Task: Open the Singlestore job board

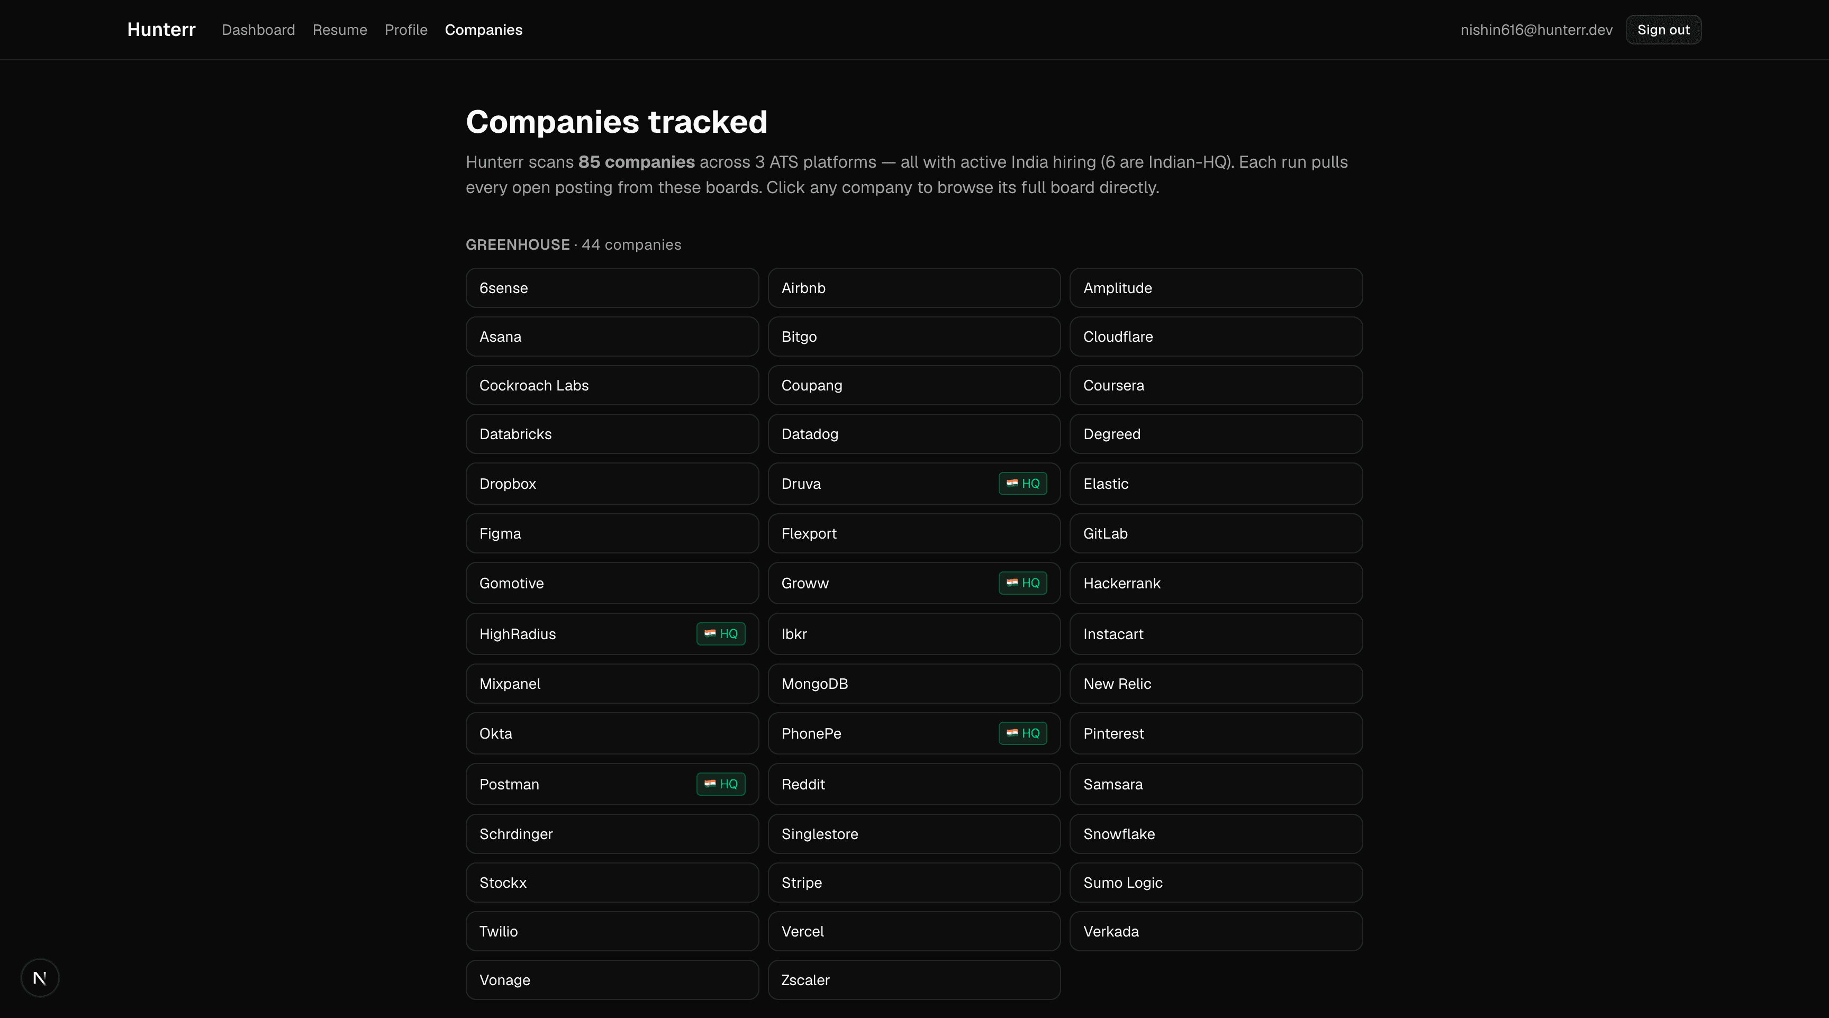Action: [x=915, y=833]
